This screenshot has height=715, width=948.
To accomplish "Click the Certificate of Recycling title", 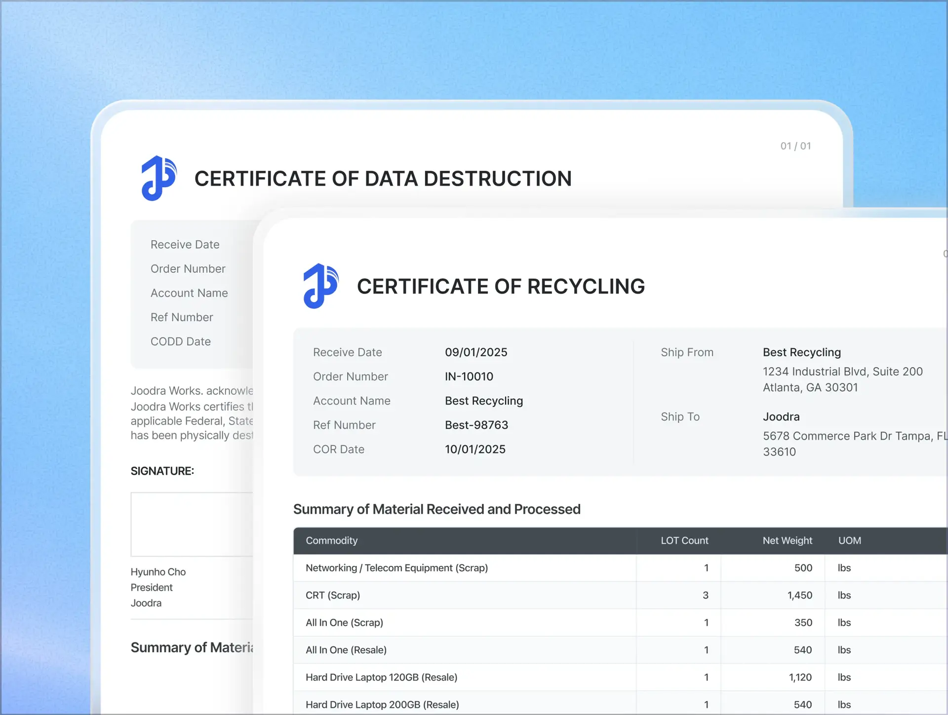I will pyautogui.click(x=501, y=287).
